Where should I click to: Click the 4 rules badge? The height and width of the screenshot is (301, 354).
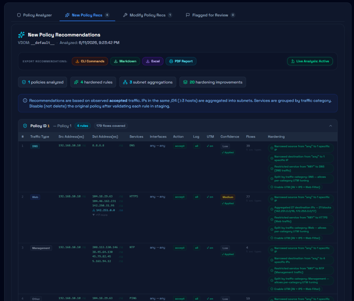[x=83, y=126]
